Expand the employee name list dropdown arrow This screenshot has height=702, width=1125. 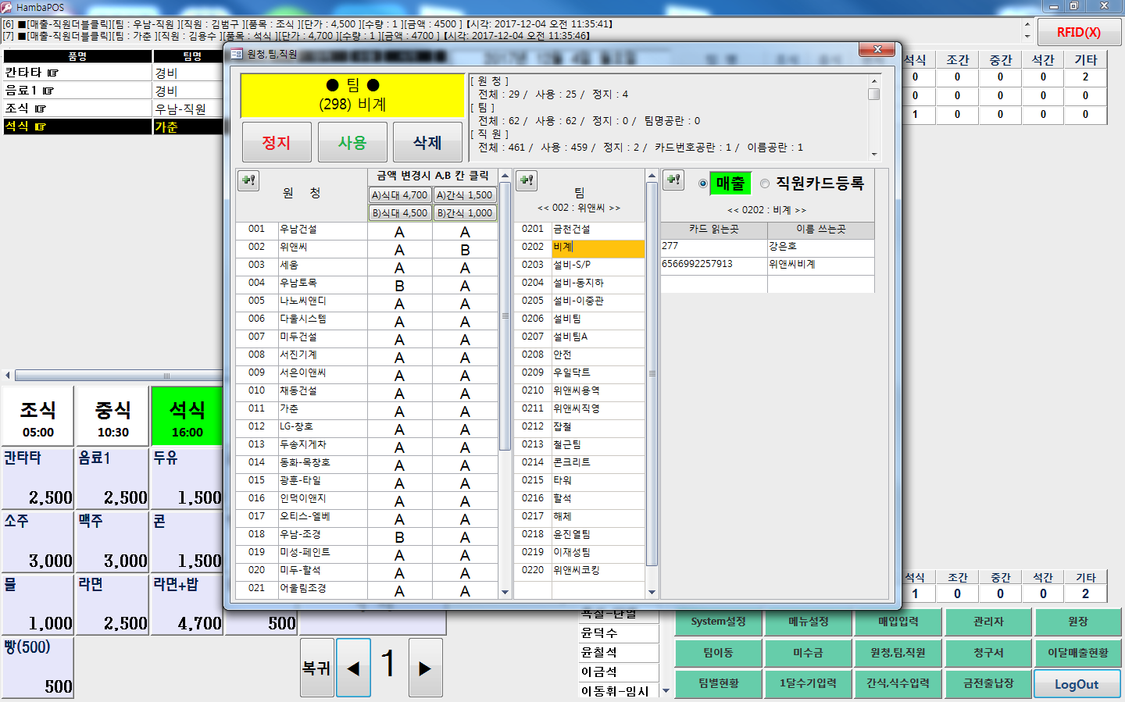click(666, 691)
